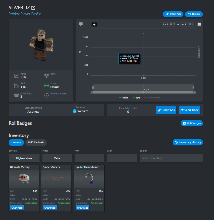Open Trade Ads from the top header
214x220 pixels.
[173, 14]
